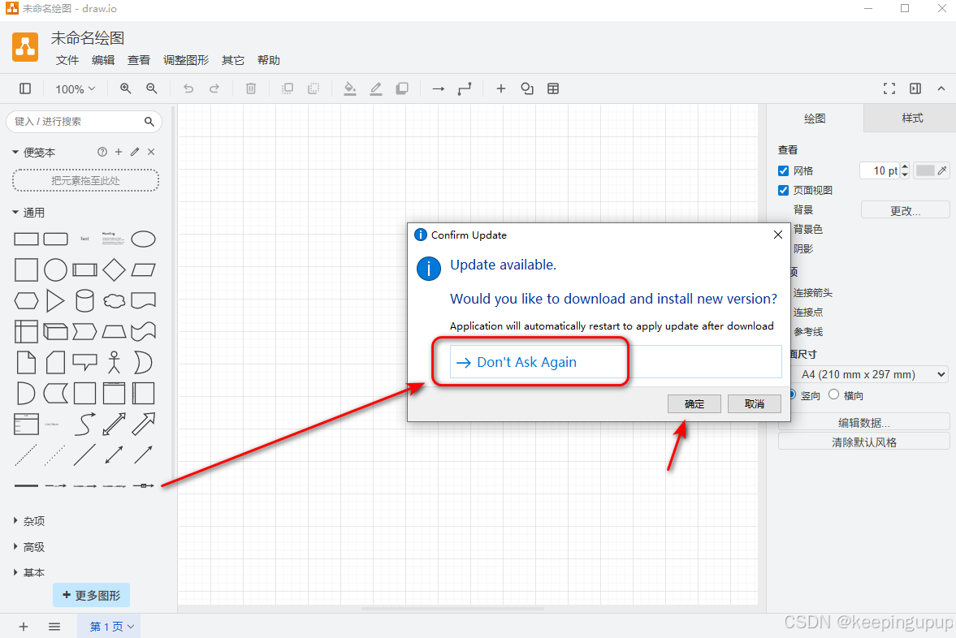Open the connection arrow style icon
Viewport: 956px width, 638px height.
[x=439, y=89]
